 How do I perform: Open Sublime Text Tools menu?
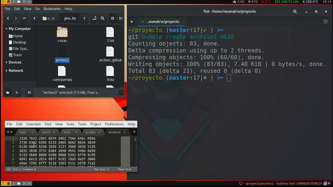pyautogui.click(x=82, y=124)
